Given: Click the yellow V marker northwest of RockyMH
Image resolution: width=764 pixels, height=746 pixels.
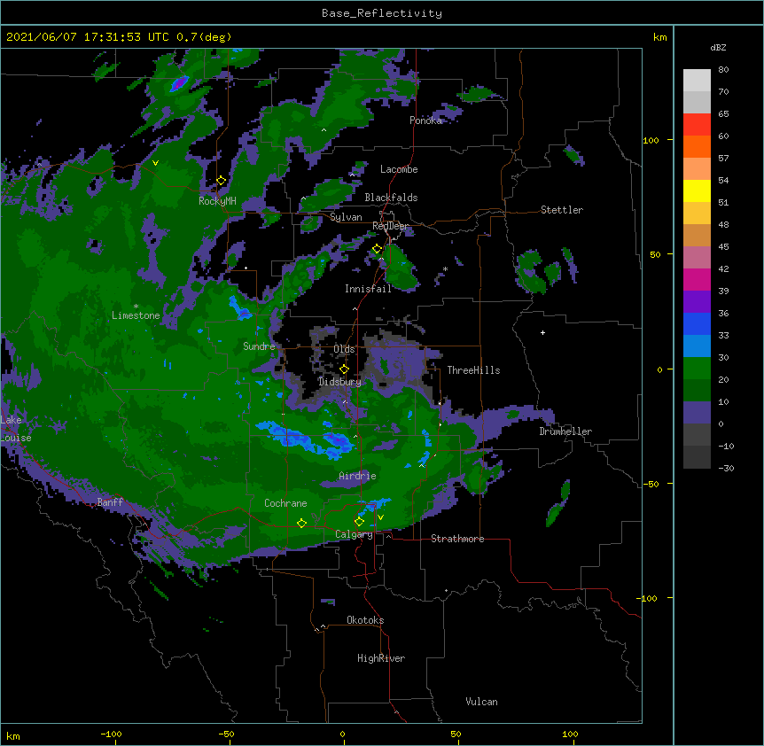Looking at the screenshot, I should click(155, 163).
